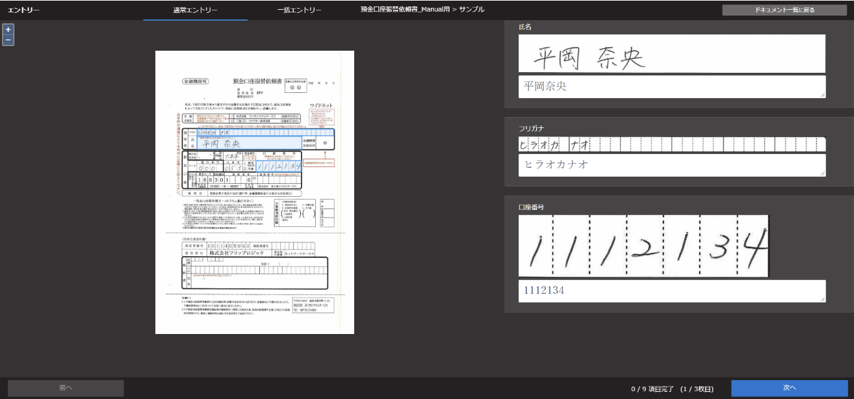The width and height of the screenshot is (854, 399).
Task: Click the resize grip on フリガナ textarea
Action: point(822,173)
